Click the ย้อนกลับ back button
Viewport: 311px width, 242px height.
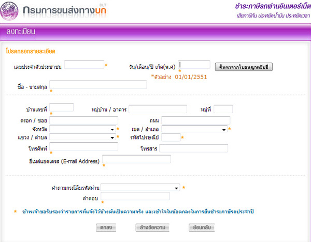pyautogui.click(x=202, y=228)
